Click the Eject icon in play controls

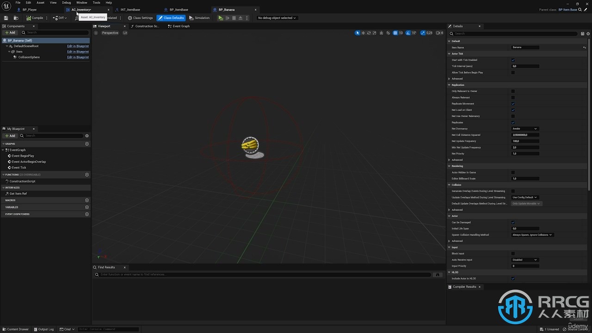point(240,18)
